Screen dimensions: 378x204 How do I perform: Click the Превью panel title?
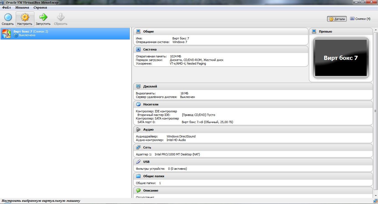coord(325,31)
